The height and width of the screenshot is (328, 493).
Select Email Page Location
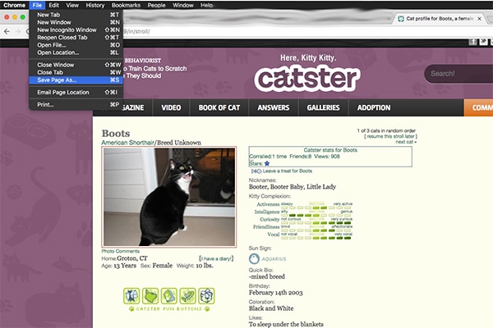tap(76, 93)
